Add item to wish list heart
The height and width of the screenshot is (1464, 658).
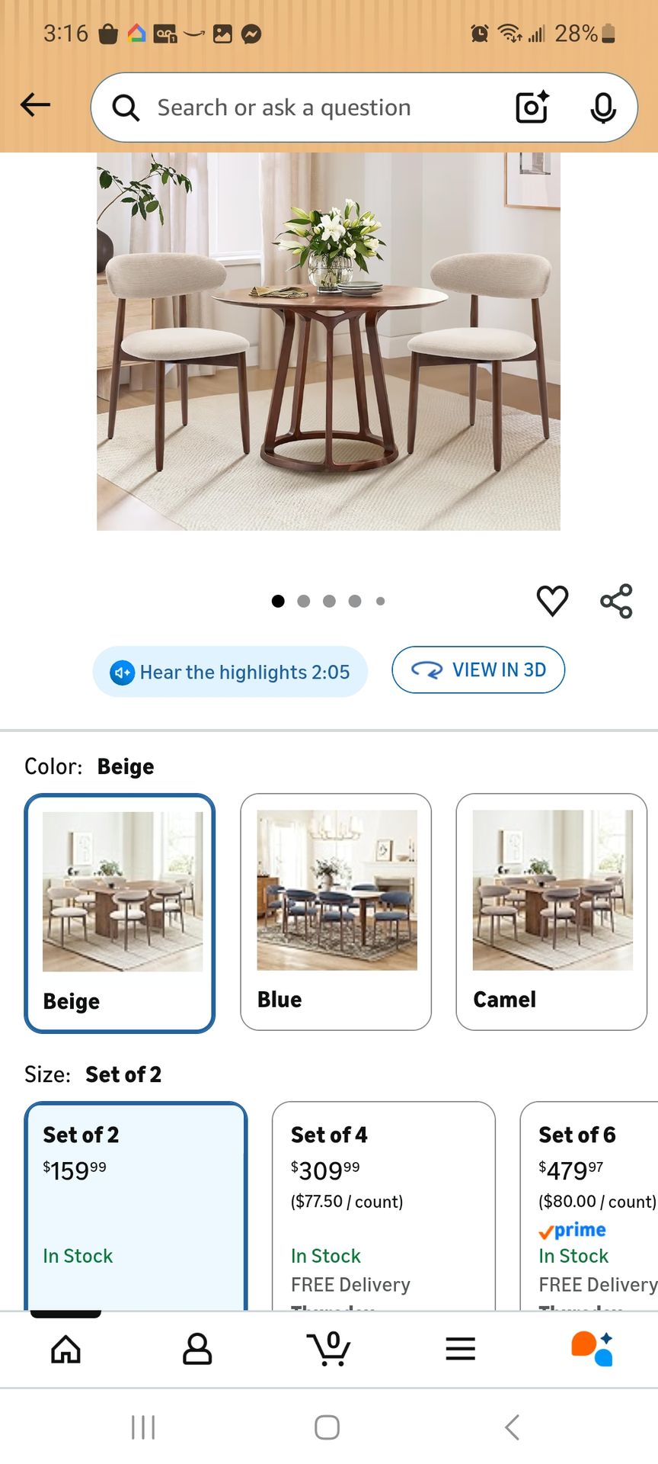pyautogui.click(x=552, y=601)
